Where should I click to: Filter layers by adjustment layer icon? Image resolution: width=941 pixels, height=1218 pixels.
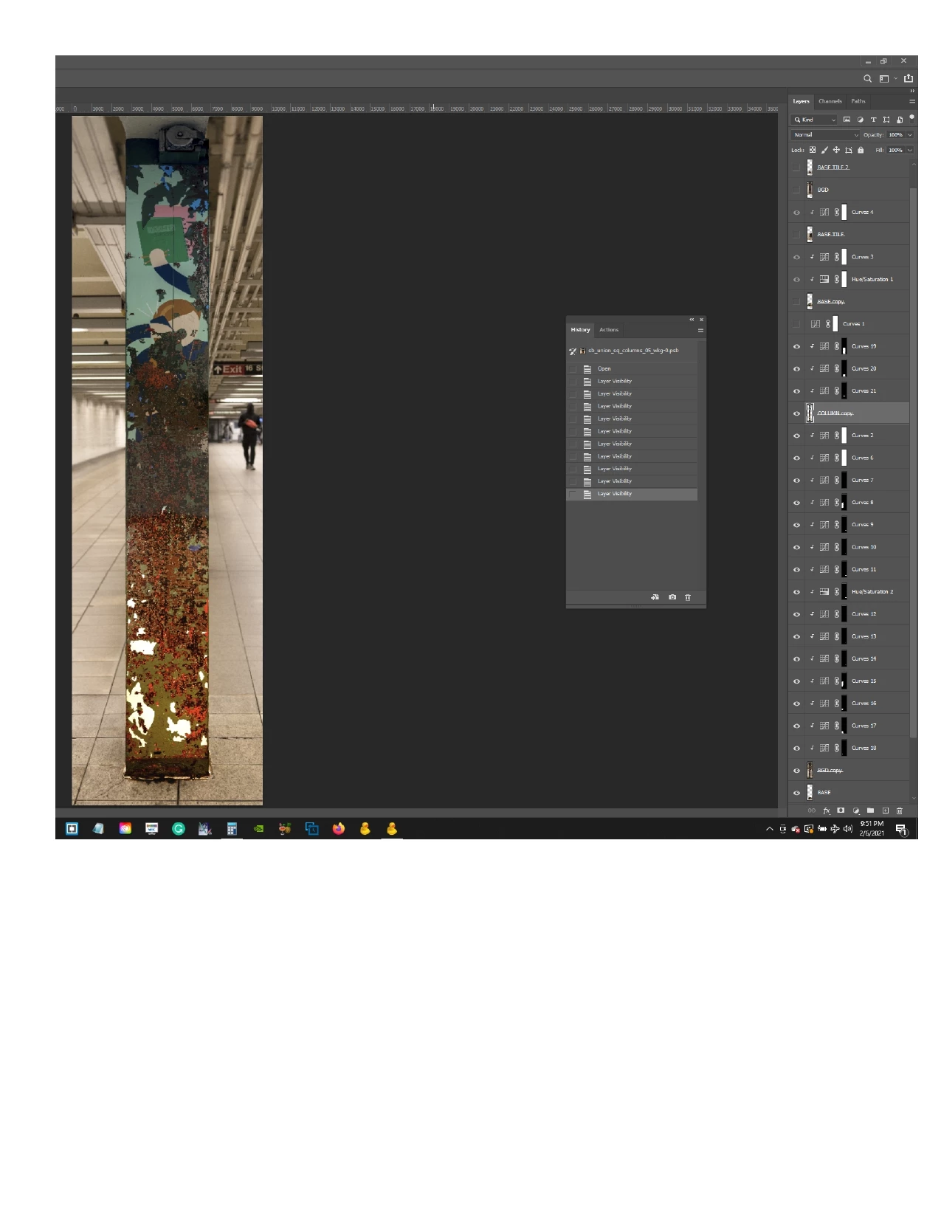(x=861, y=120)
